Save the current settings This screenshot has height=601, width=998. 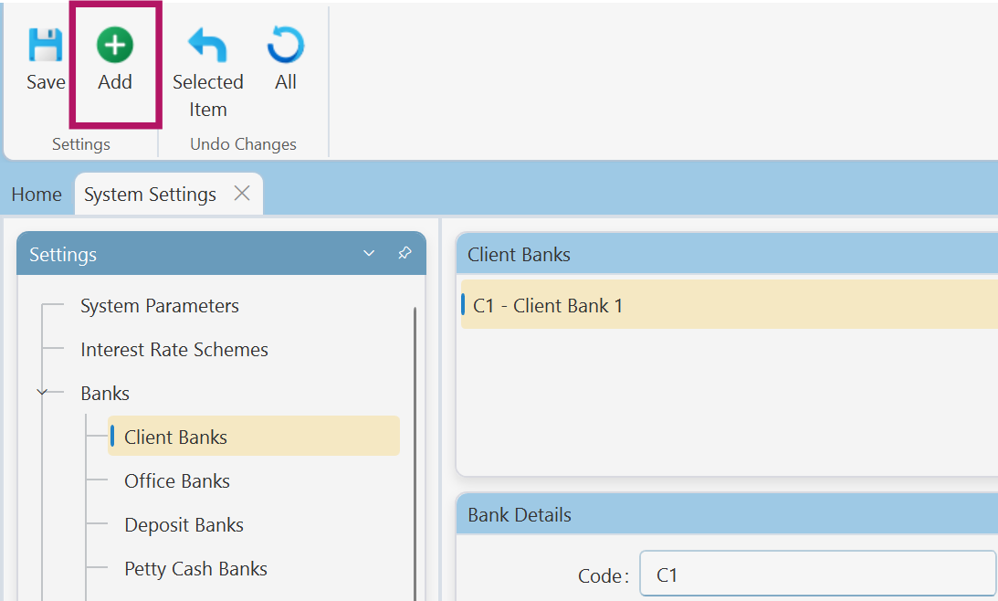tap(45, 55)
